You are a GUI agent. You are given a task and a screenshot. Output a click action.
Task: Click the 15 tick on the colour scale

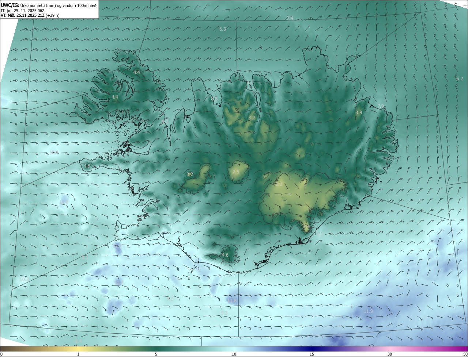point(312,354)
